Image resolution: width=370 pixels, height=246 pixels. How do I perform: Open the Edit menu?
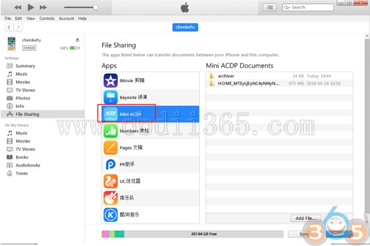pos(18,19)
